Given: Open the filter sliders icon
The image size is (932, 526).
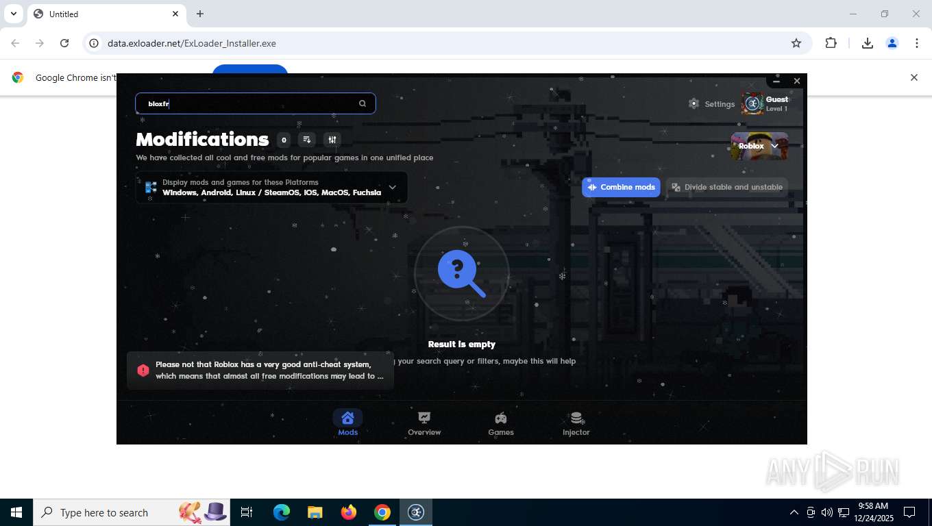Looking at the screenshot, I should coord(332,140).
